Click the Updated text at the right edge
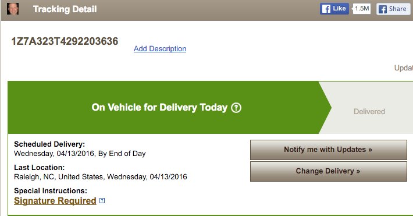 404,68
